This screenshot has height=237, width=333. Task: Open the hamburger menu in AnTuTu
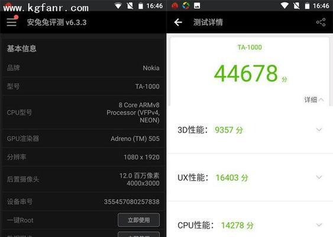click(11, 22)
